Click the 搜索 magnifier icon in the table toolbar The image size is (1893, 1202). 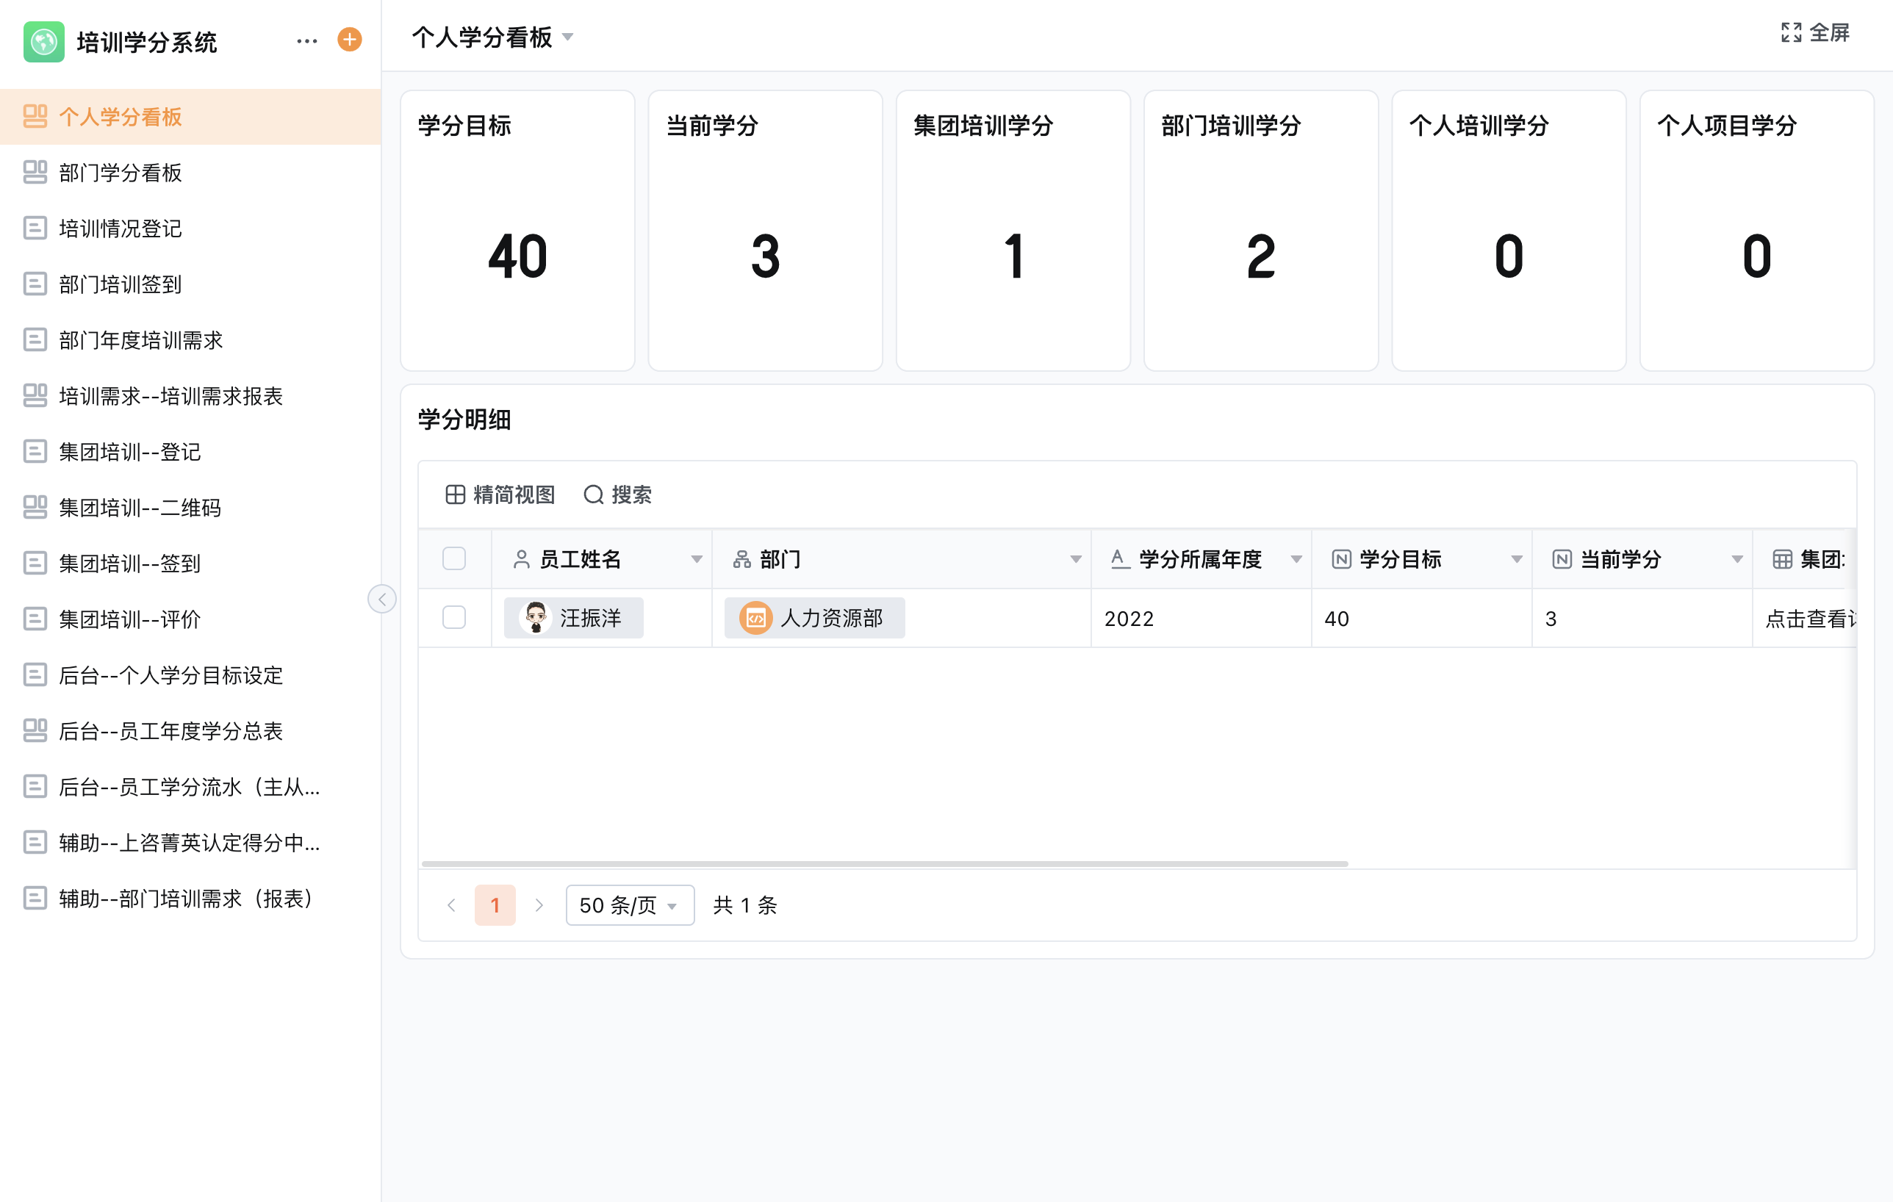594,494
